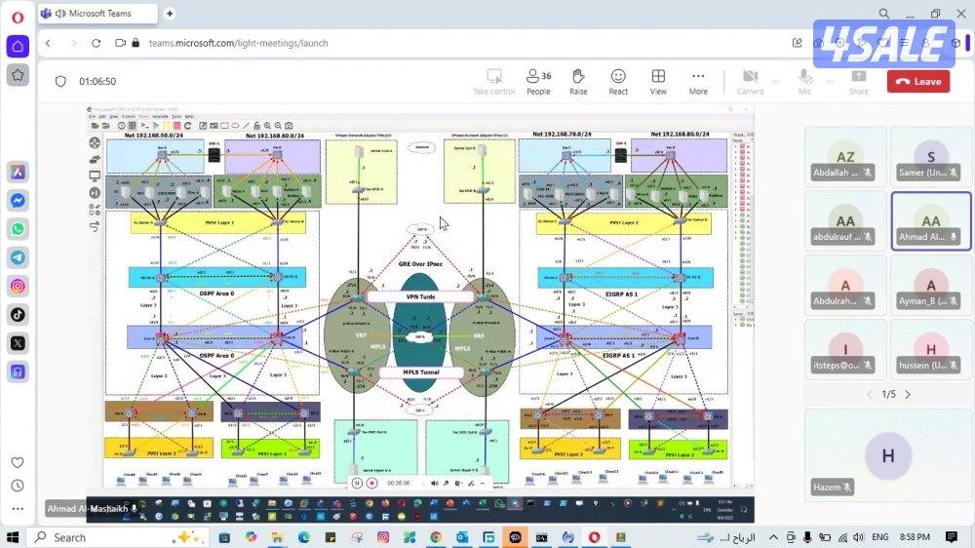
Task: Open the People participants list
Action: click(x=538, y=81)
